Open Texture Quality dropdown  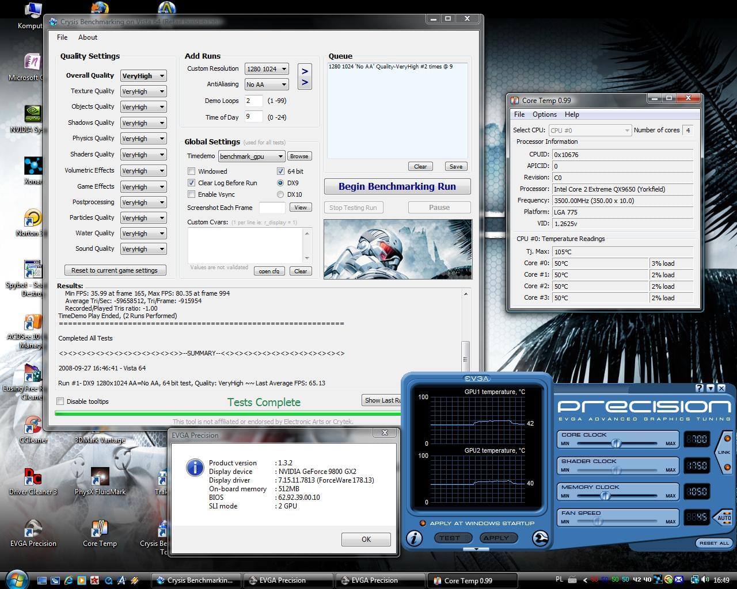pyautogui.click(x=143, y=91)
